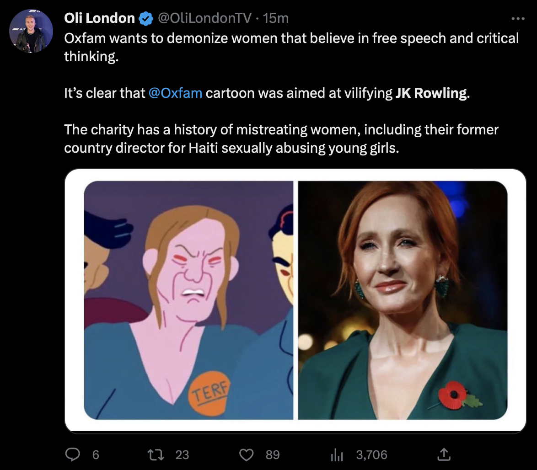Click the reply speech bubble icon
Viewport: 537px width, 470px height.
pyautogui.click(x=73, y=454)
